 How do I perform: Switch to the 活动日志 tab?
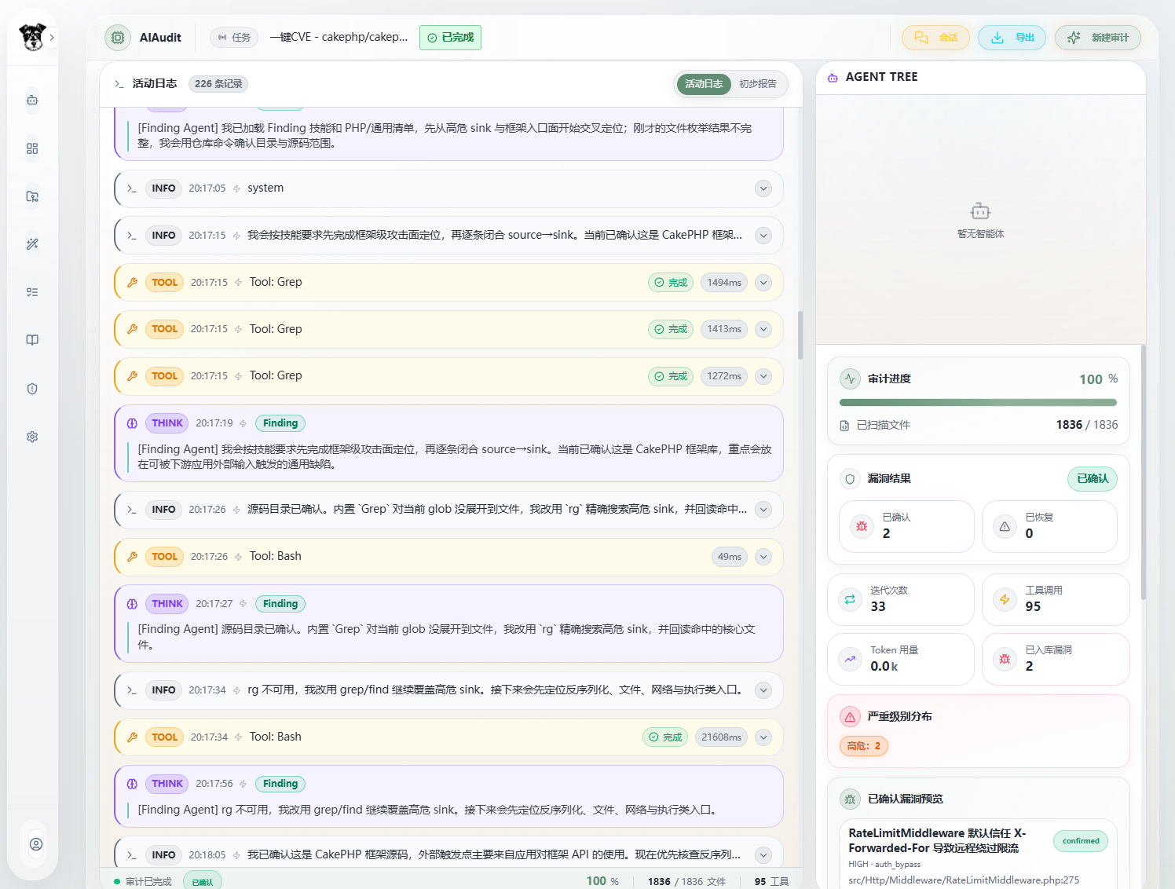[704, 84]
